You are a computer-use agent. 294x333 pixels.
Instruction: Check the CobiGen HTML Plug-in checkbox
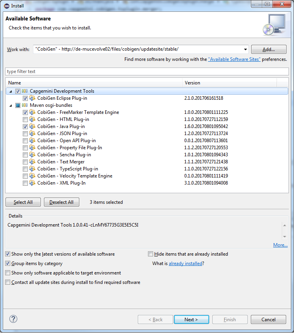coord(25,119)
